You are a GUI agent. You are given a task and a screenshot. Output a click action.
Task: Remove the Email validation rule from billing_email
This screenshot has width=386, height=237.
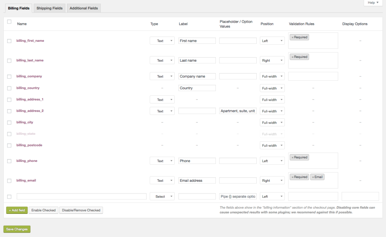click(x=313, y=177)
